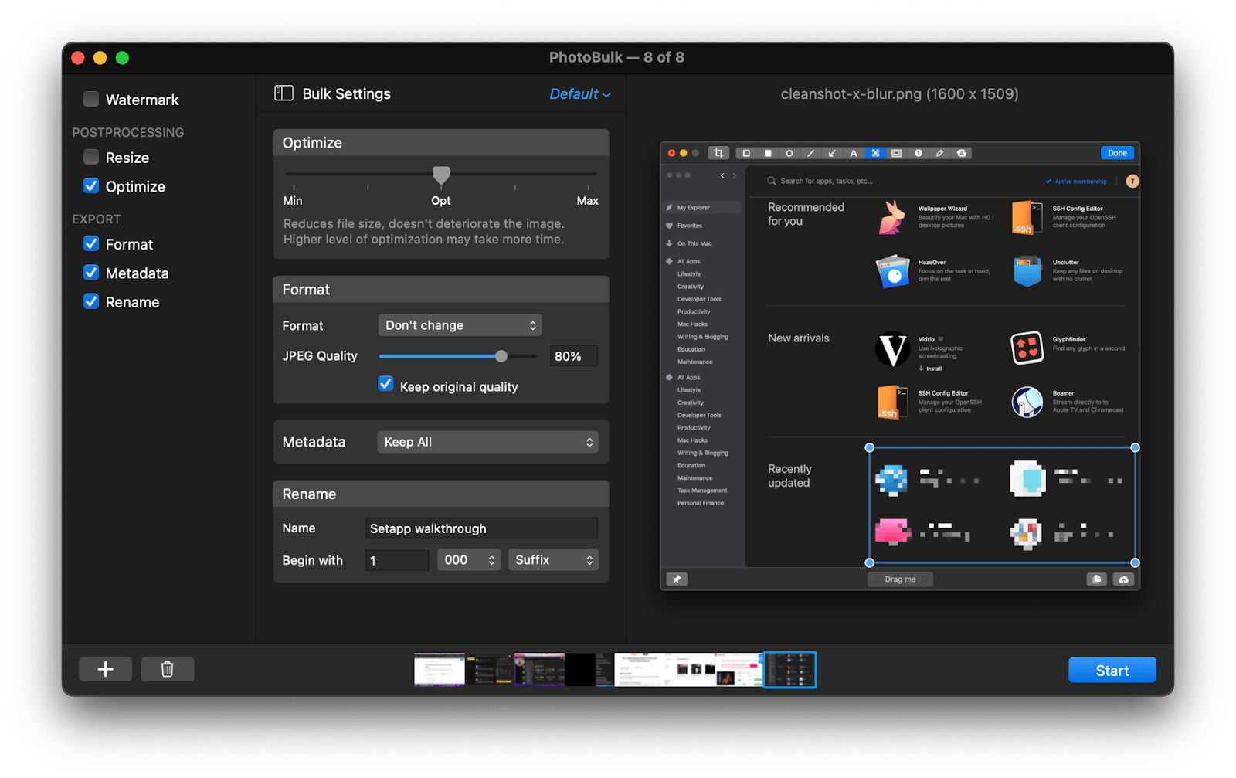
Task: Click the highlighted pixelate blur tool
Action: click(x=875, y=153)
